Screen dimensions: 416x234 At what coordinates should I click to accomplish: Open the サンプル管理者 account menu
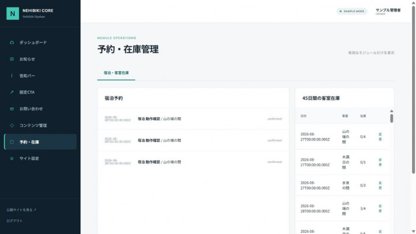pos(388,12)
